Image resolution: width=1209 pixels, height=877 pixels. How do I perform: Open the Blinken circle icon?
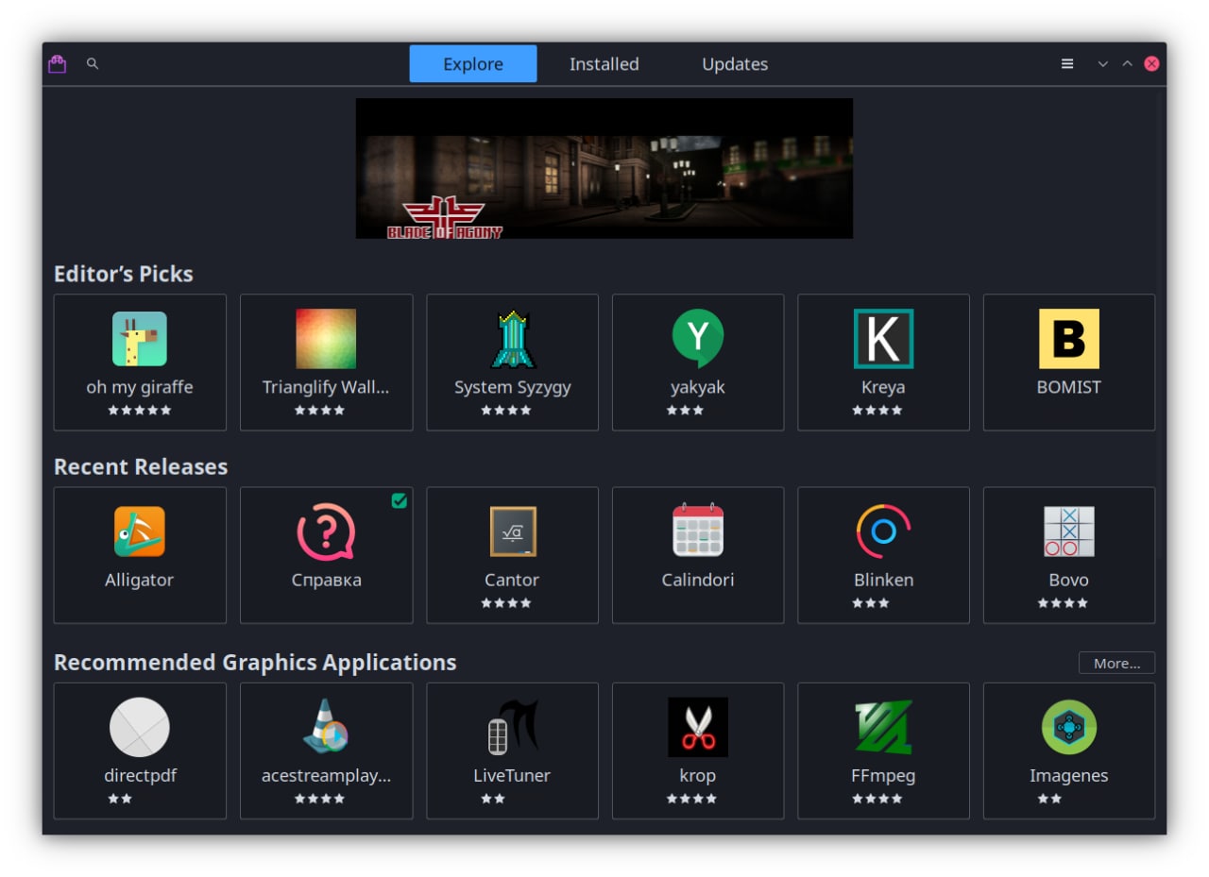[883, 531]
